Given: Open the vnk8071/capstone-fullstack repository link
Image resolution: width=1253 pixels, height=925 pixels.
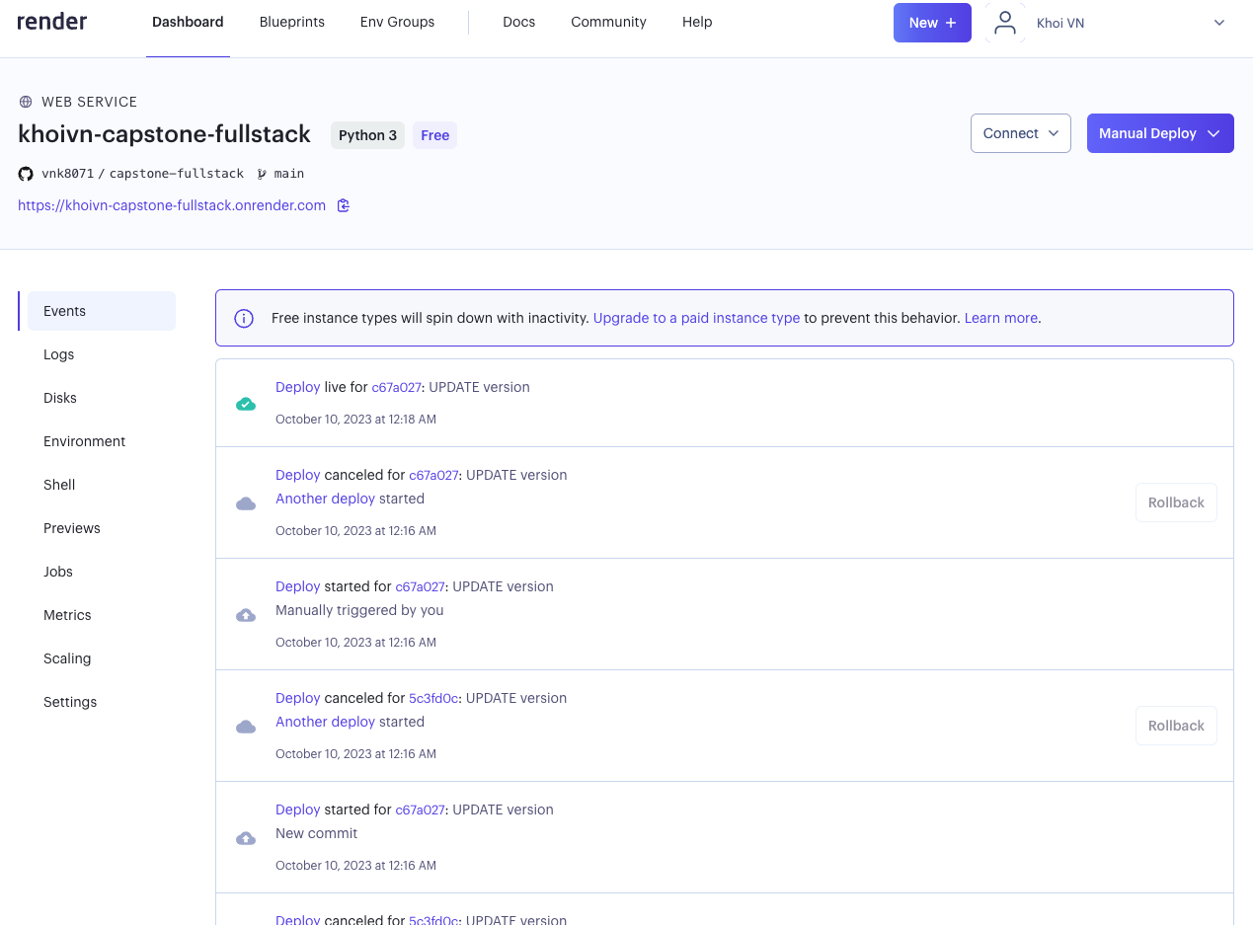Looking at the screenshot, I should click(143, 174).
